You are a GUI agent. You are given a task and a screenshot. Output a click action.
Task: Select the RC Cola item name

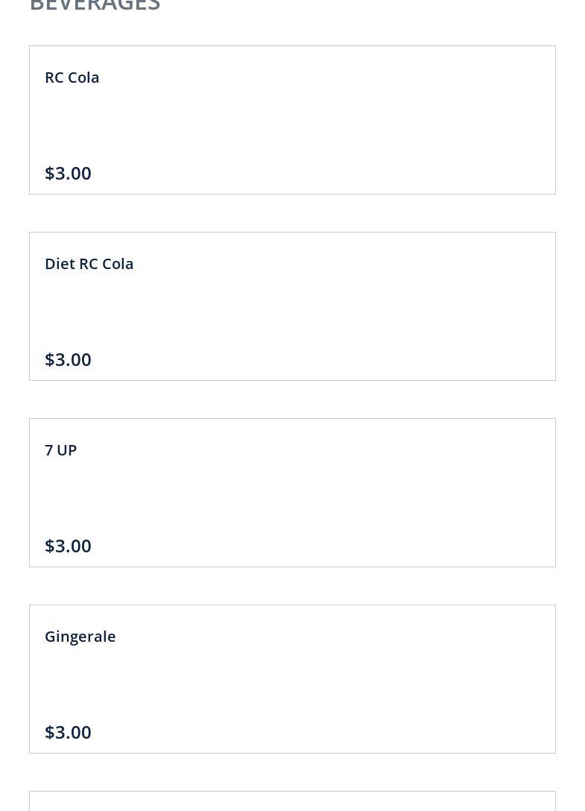[72, 78]
